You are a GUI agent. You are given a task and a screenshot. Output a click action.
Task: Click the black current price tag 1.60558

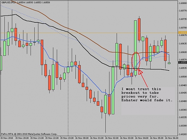tap(183, 62)
